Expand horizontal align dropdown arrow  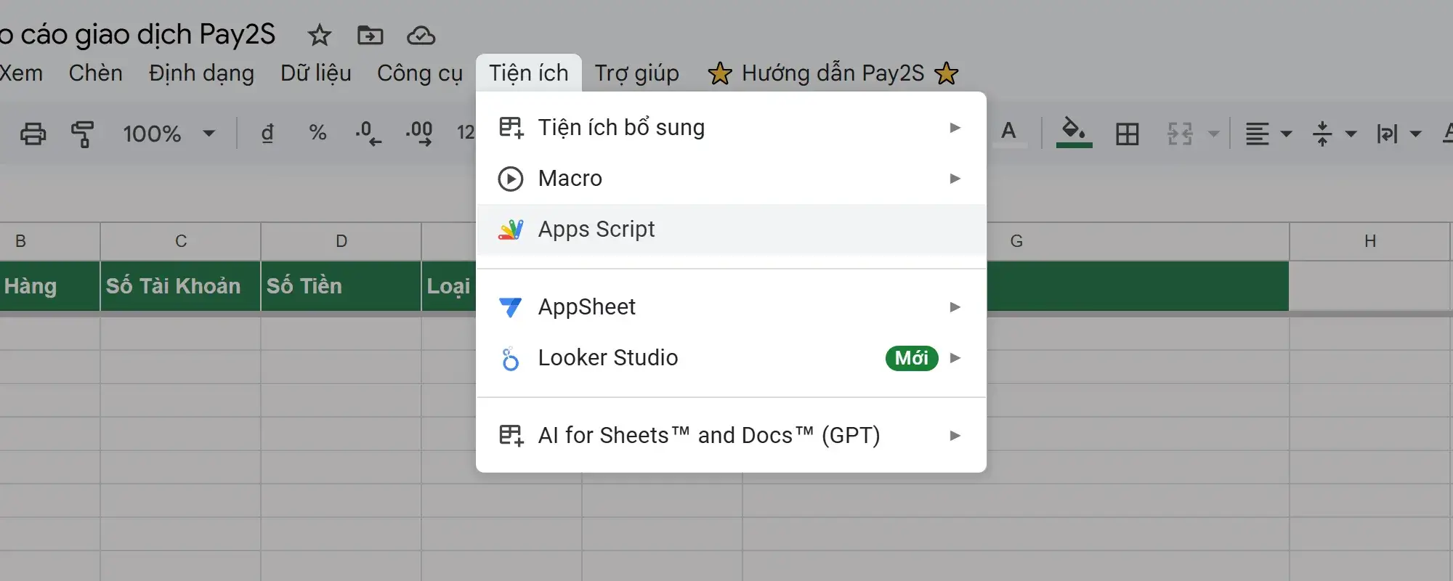click(1286, 134)
